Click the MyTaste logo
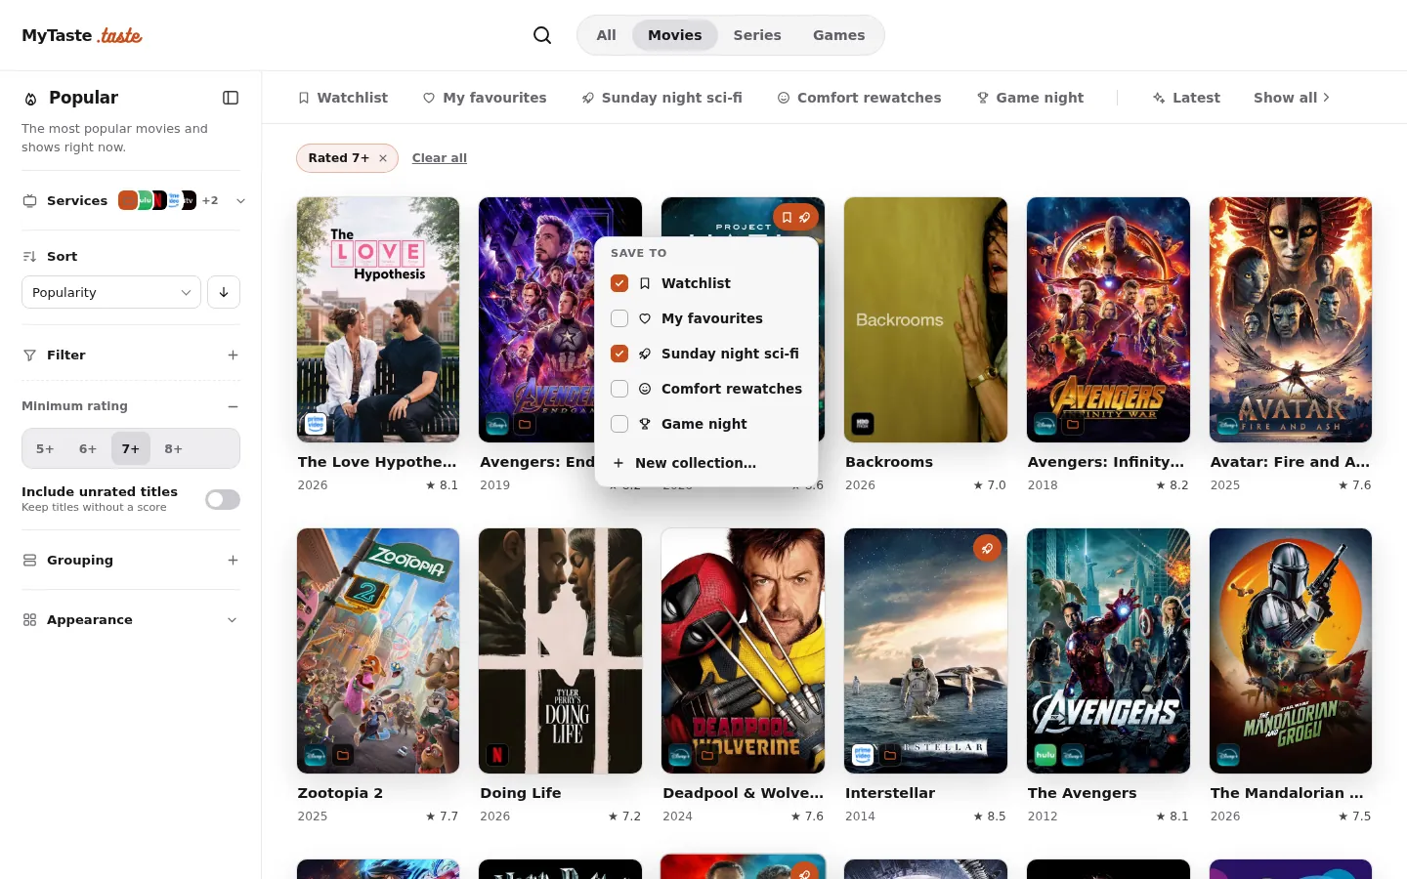This screenshot has height=879, width=1407. tap(82, 35)
